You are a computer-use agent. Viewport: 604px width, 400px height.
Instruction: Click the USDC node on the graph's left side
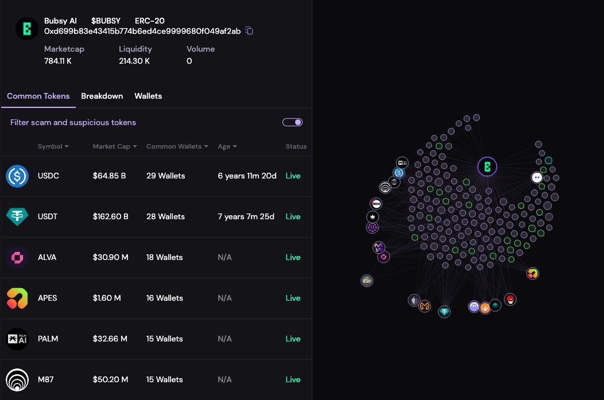[399, 172]
